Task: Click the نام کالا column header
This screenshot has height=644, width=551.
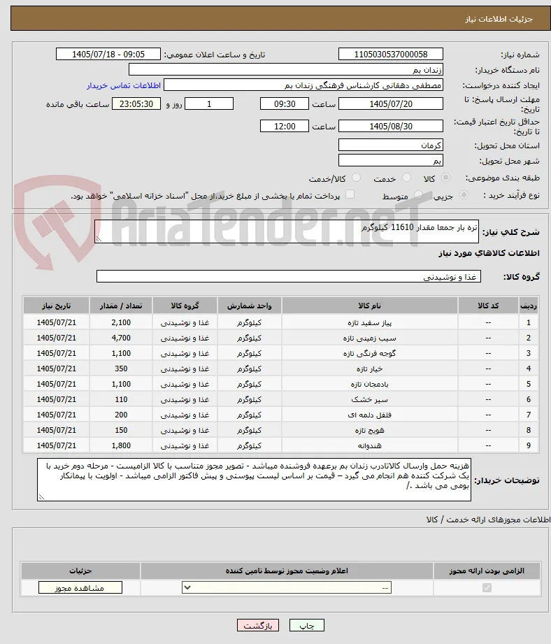Action: (369, 306)
